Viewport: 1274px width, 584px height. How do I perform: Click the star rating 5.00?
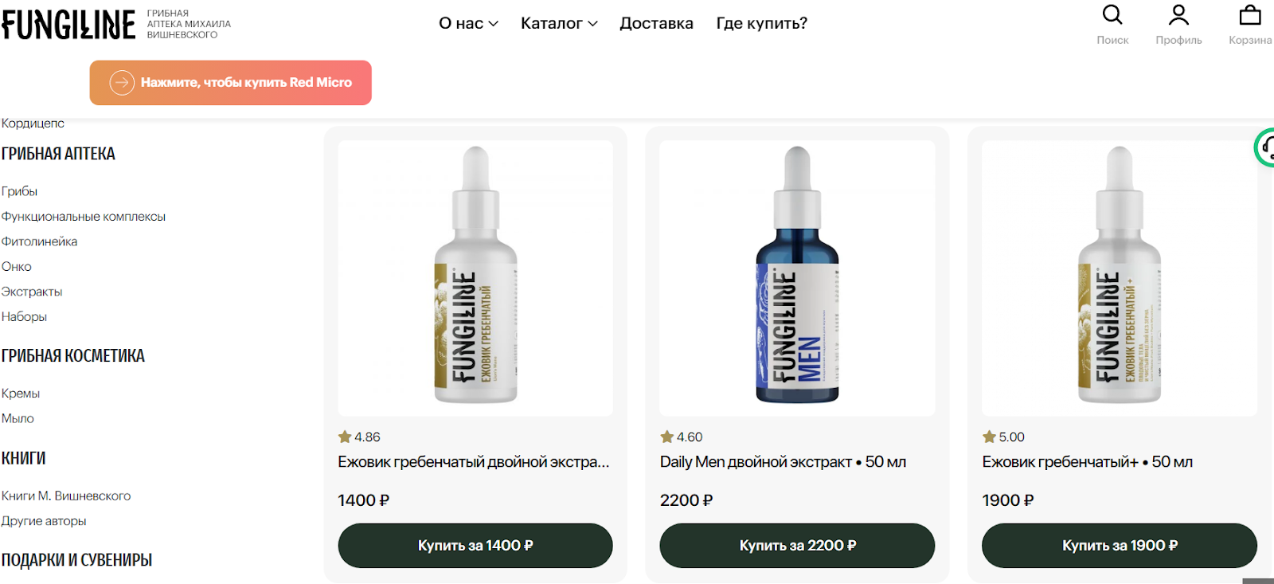coord(1003,437)
